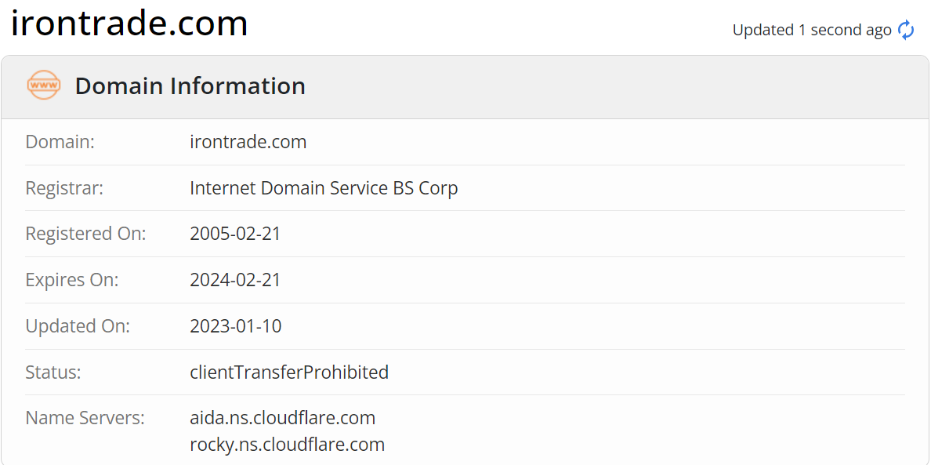Screen dimensions: 931x465
Task: Click the irontrade.com page title
Action: [129, 23]
